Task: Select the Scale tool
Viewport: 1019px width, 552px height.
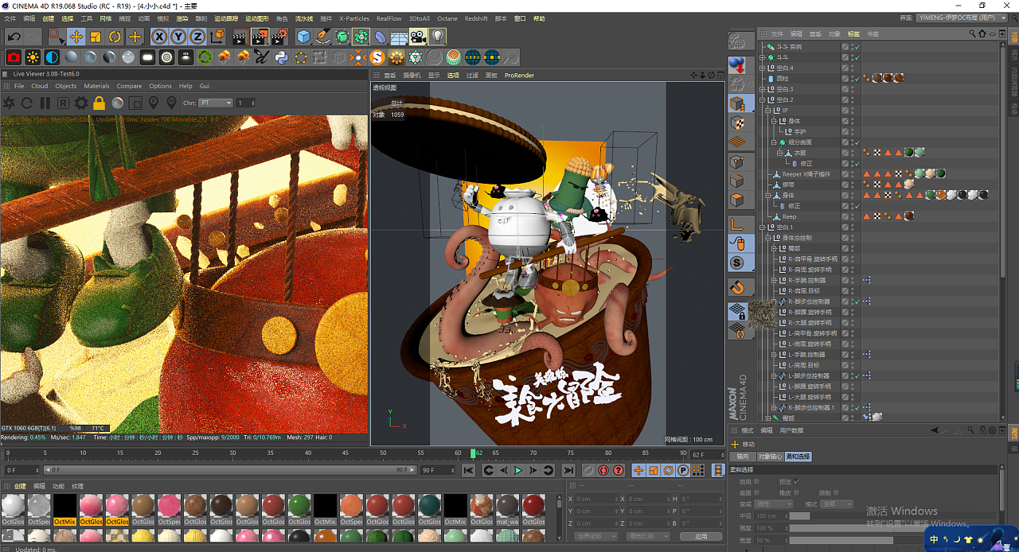Action: 96,37
